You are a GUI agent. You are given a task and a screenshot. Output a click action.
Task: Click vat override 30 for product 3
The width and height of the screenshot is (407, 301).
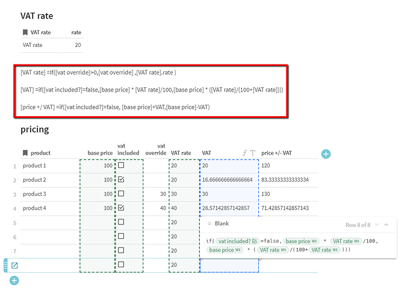163,194
